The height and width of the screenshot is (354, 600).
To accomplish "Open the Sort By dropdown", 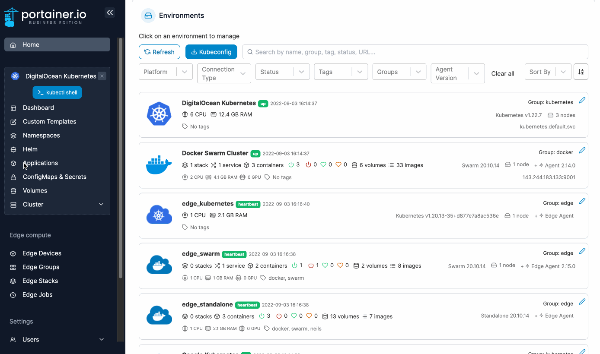I will pyautogui.click(x=548, y=72).
